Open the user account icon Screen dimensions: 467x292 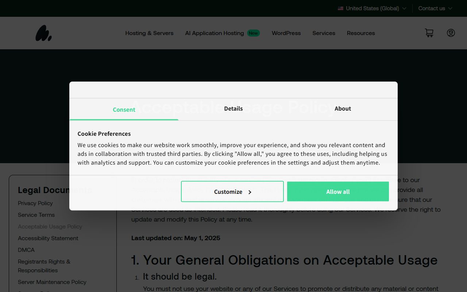[451, 33]
